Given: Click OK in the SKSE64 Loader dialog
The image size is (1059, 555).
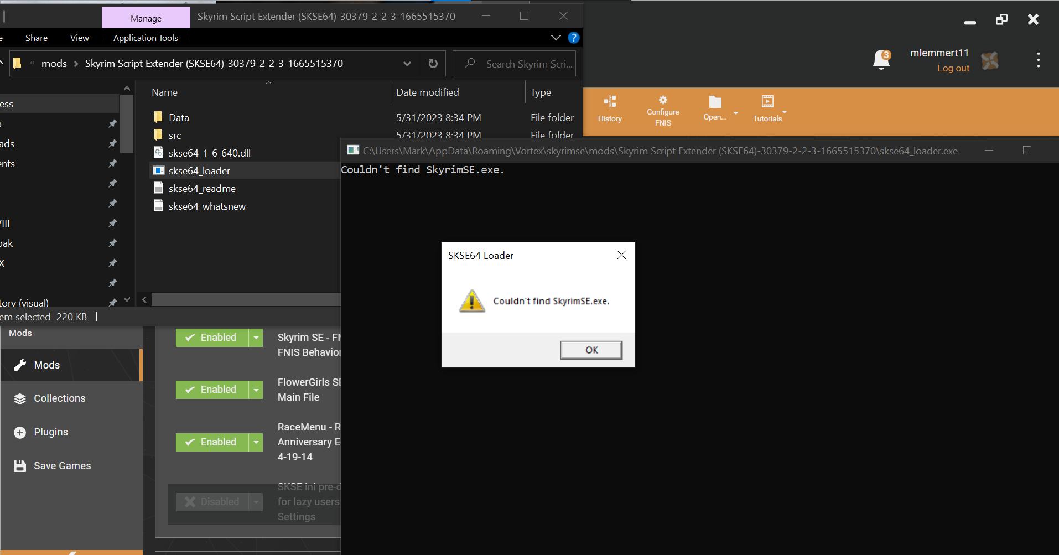Looking at the screenshot, I should click(x=591, y=350).
